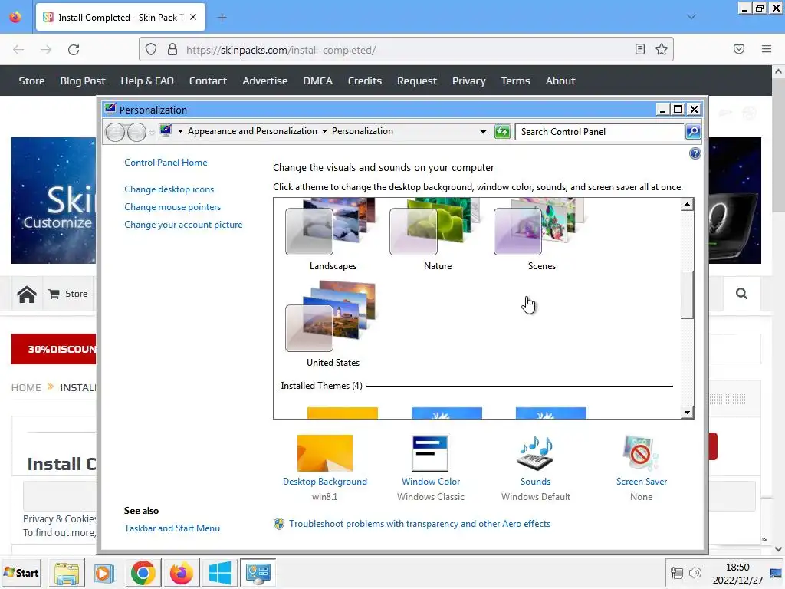Click the DMCA menu item
785x589 pixels.
click(317, 81)
